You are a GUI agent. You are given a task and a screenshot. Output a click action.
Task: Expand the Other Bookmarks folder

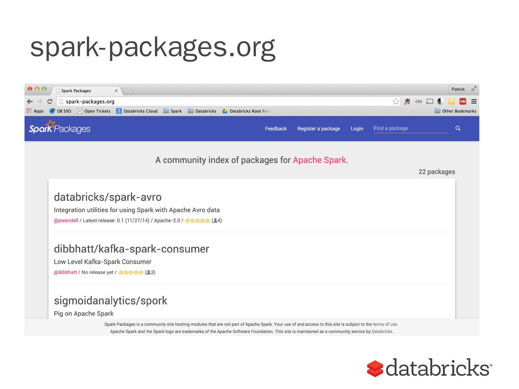456,111
